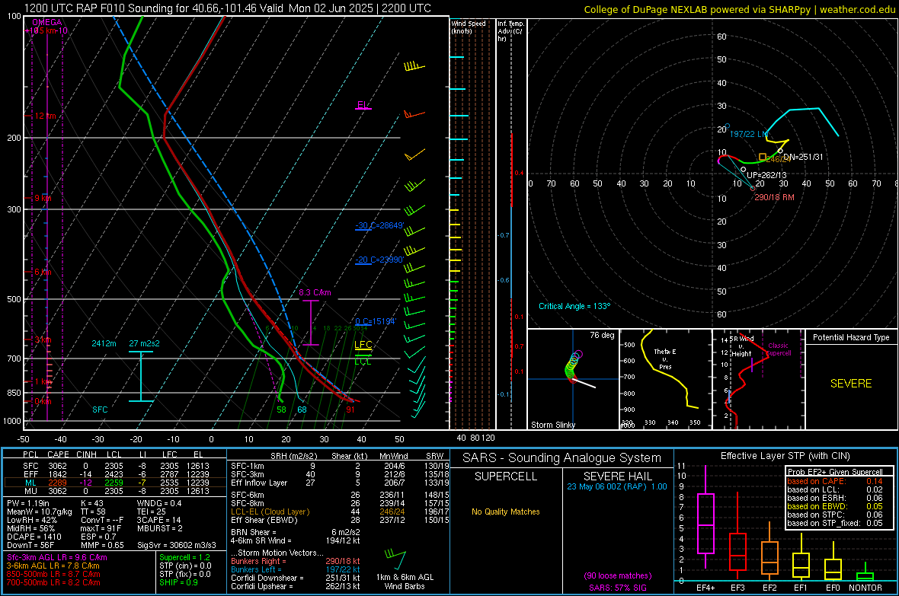Select the highlighted ML parcel row
Viewport: 899px width, 596px height.
[115, 483]
